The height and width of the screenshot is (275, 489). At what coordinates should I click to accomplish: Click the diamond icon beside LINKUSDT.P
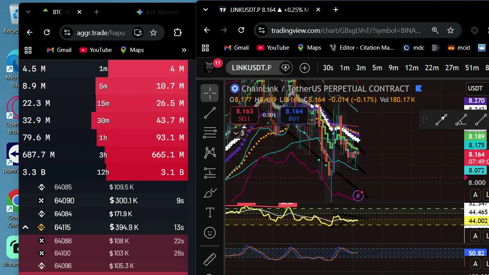[x=285, y=68]
